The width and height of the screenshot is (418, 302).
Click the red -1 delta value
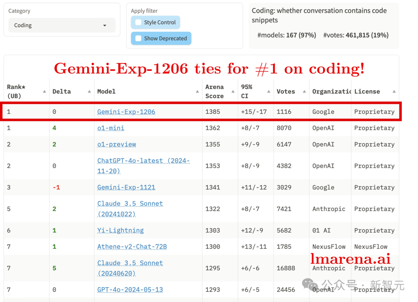pyautogui.click(x=56, y=188)
